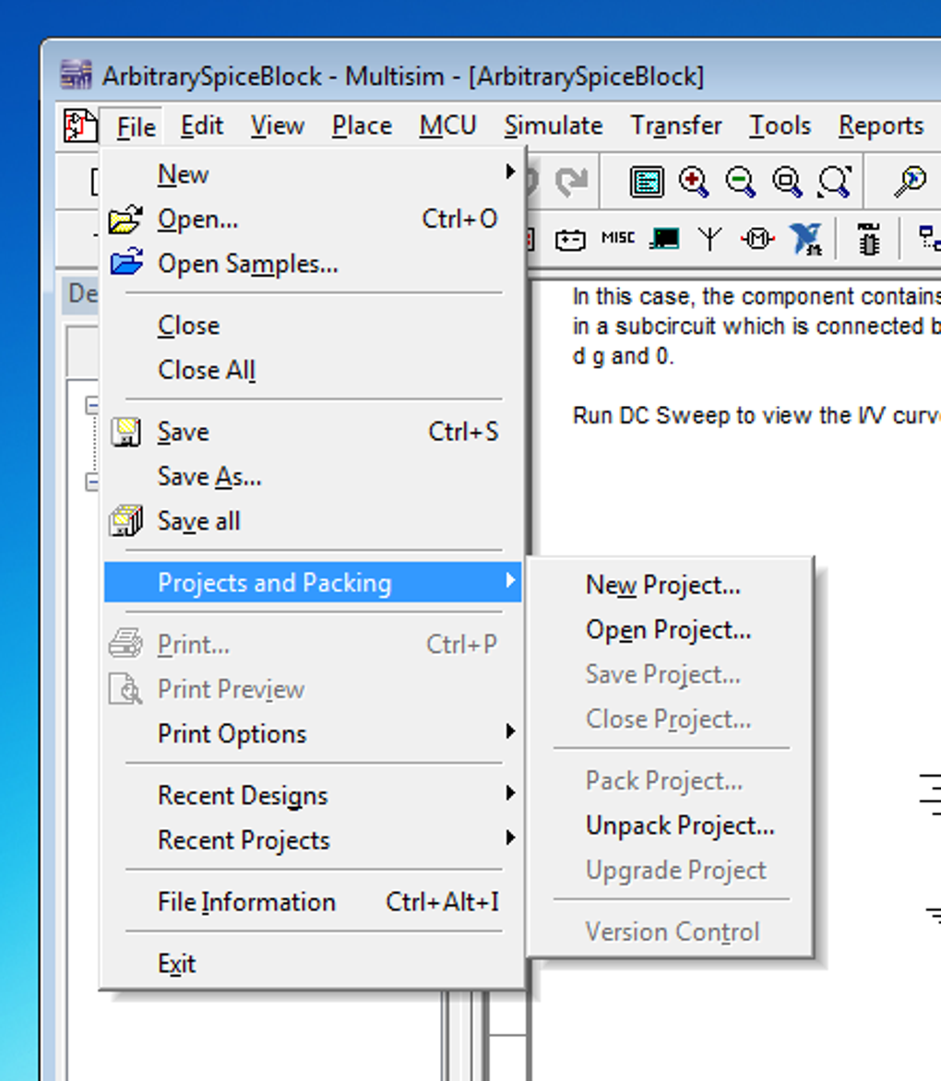
Task: Choose Exit from the File menu
Action: [x=313, y=964]
